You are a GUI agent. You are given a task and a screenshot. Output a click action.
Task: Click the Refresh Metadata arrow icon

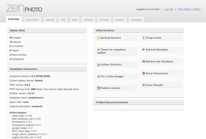point(144,49)
